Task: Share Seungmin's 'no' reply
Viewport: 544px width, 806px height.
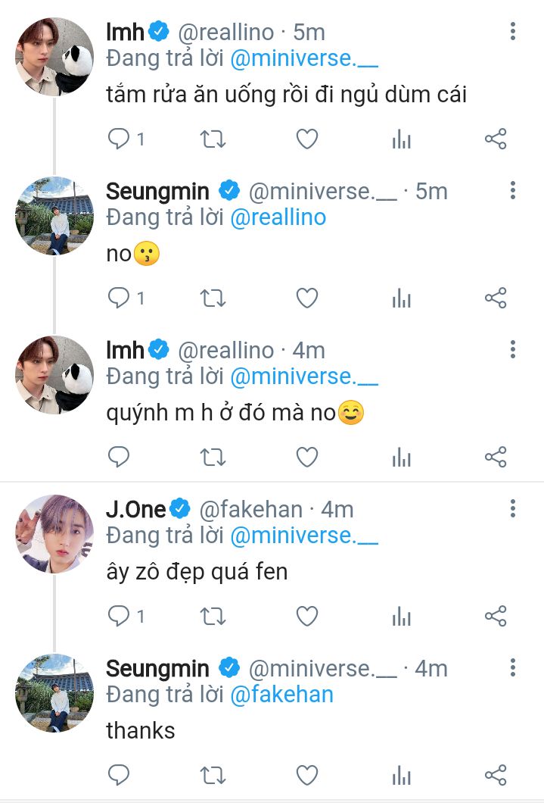Action: click(495, 298)
